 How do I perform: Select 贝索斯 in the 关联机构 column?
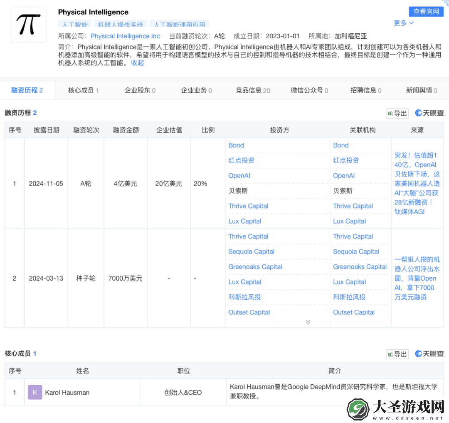[343, 191]
